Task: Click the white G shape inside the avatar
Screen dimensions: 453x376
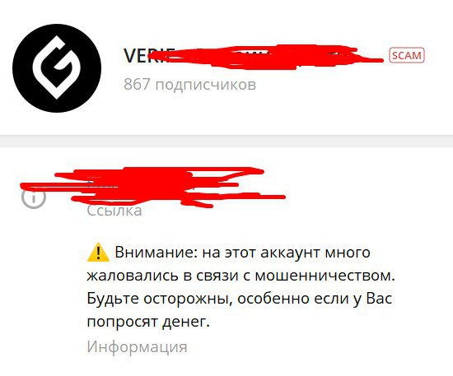Action: 54,67
